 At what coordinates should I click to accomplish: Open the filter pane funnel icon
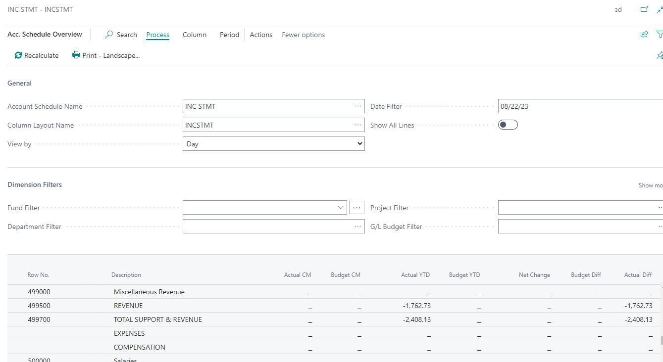pyautogui.click(x=660, y=34)
